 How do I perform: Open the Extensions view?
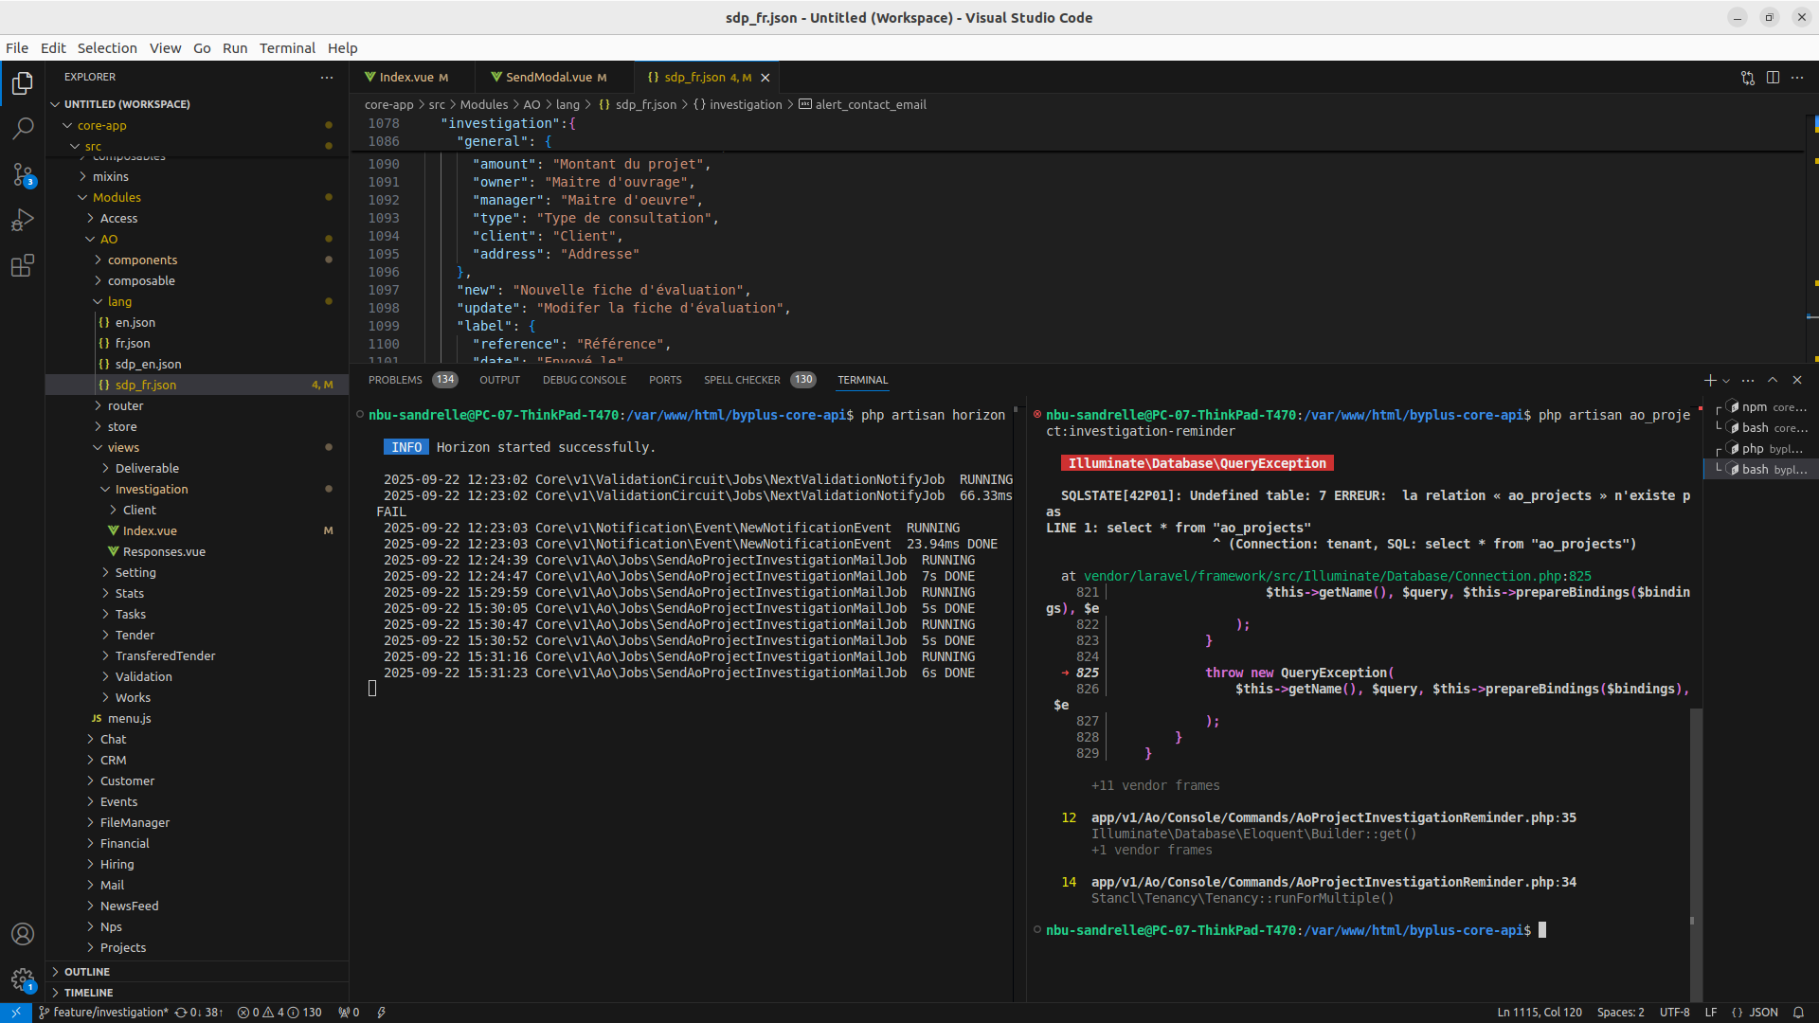pyautogui.click(x=23, y=265)
